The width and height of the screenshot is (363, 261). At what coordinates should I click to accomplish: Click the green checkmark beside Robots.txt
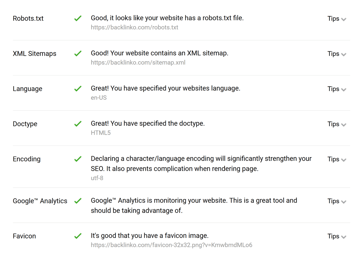click(x=78, y=18)
